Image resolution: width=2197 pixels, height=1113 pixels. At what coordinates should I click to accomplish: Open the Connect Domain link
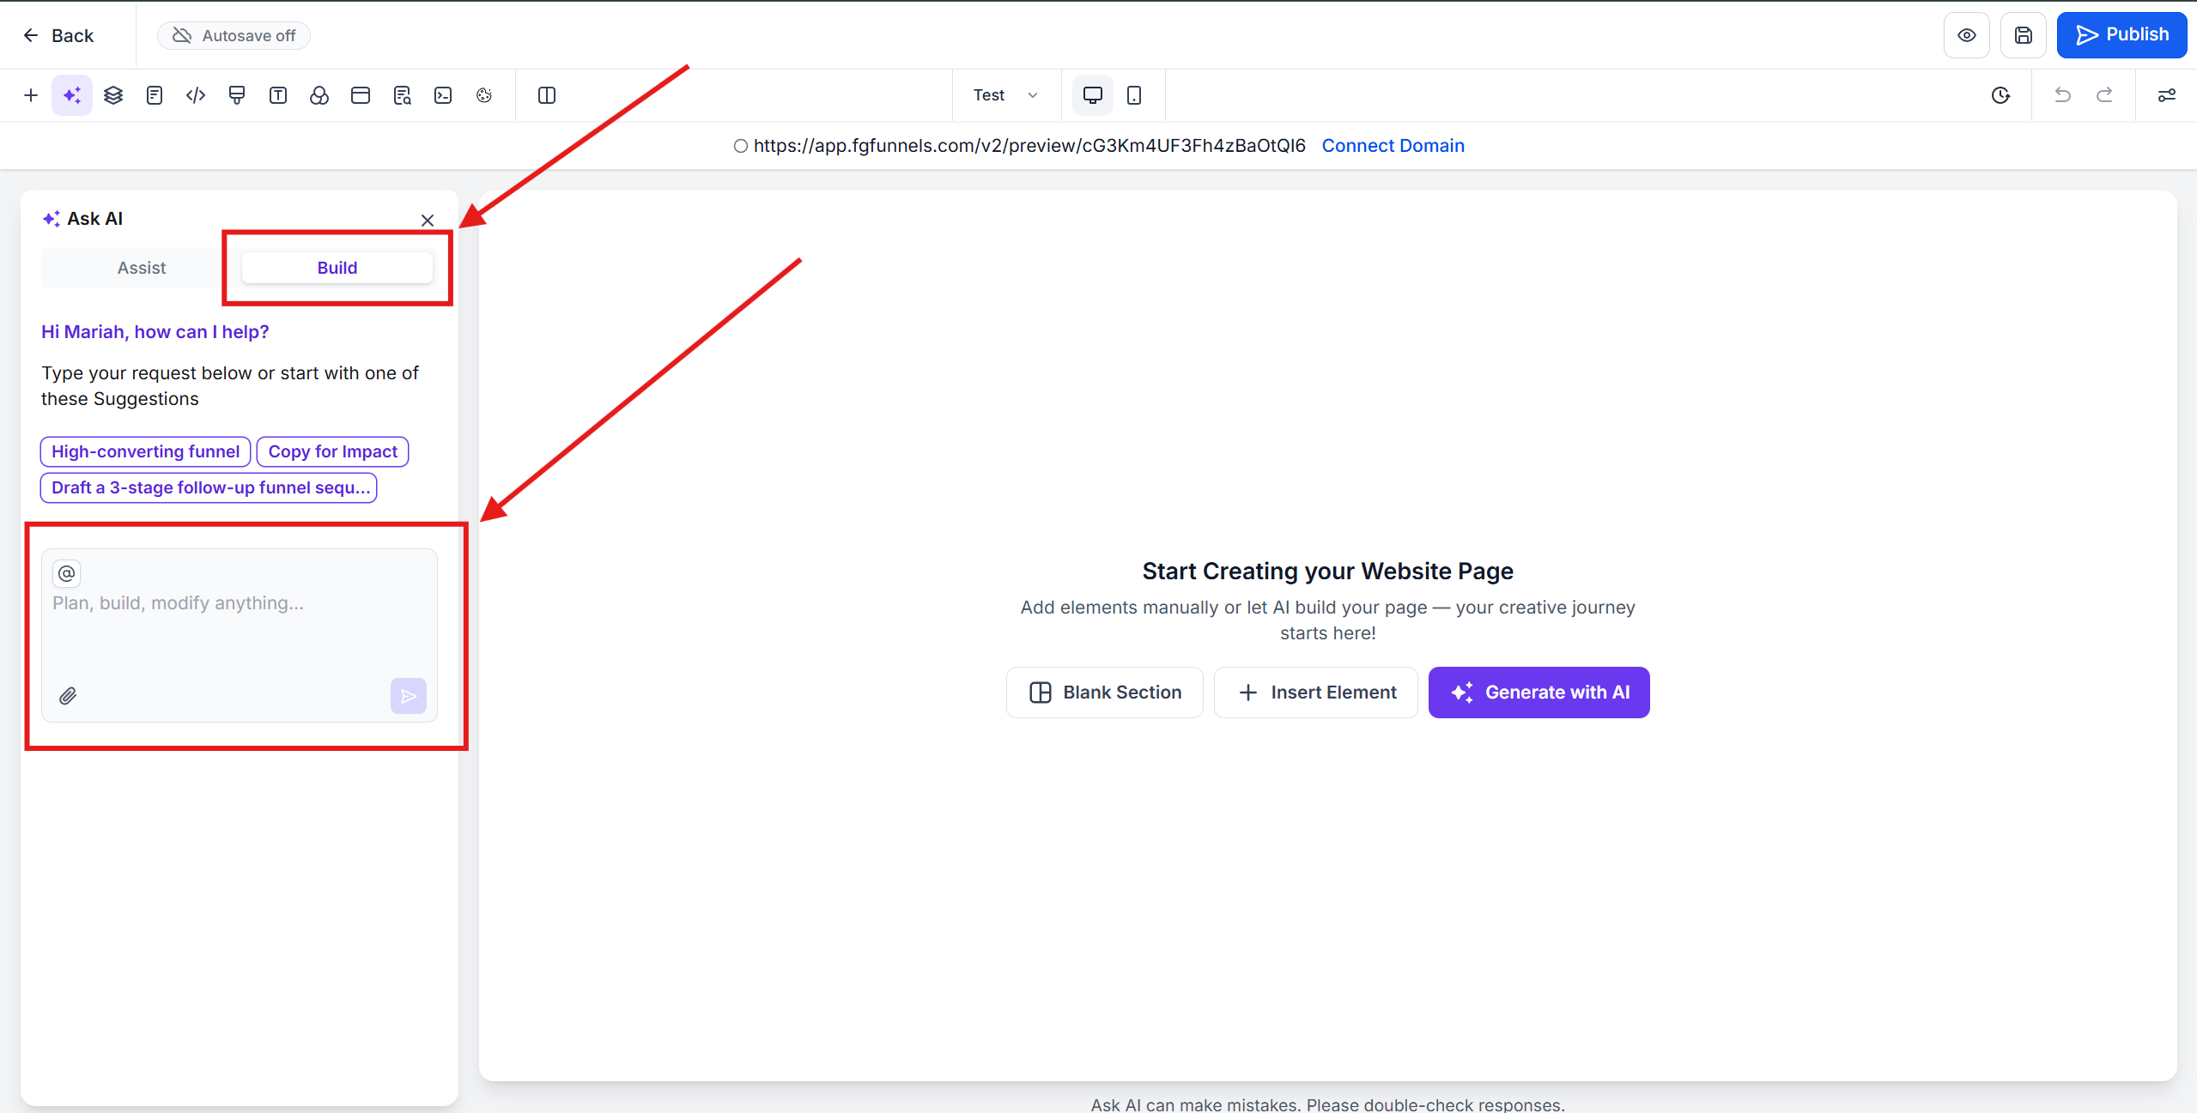tap(1393, 146)
